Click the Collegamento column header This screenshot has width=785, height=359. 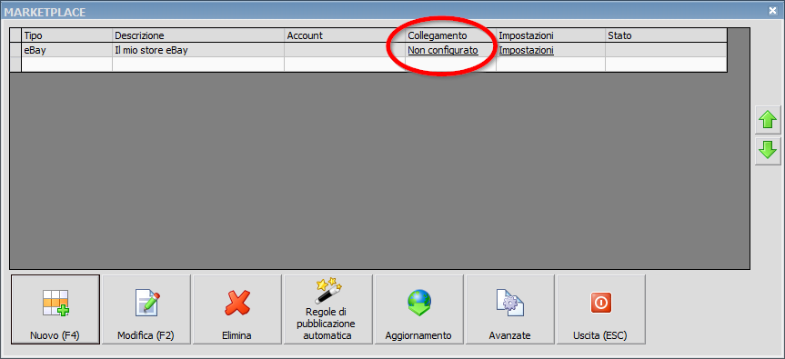450,35
